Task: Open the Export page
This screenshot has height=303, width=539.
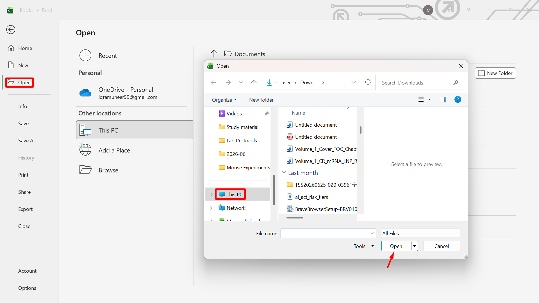Action: 26,209
